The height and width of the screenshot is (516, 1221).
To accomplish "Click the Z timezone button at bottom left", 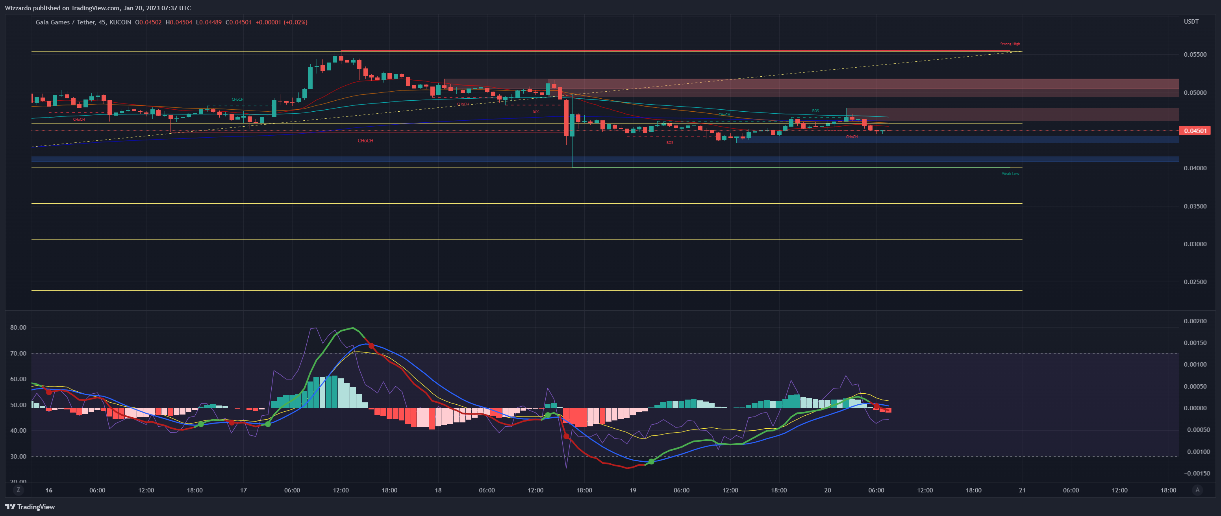I will point(19,490).
